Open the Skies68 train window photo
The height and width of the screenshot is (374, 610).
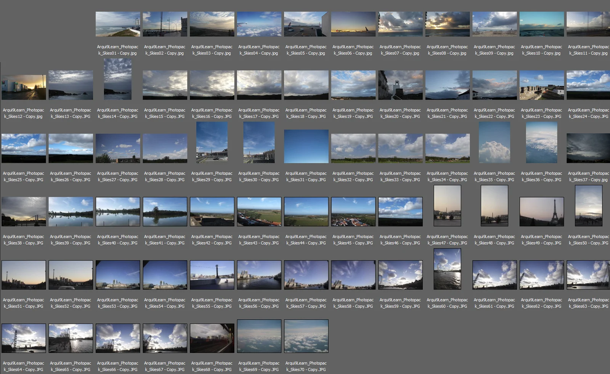pos(212,337)
